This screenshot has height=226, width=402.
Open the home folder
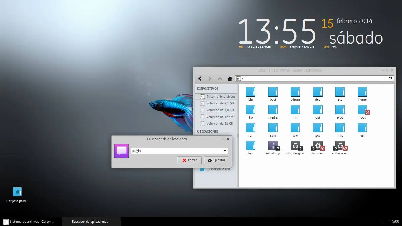click(x=362, y=92)
